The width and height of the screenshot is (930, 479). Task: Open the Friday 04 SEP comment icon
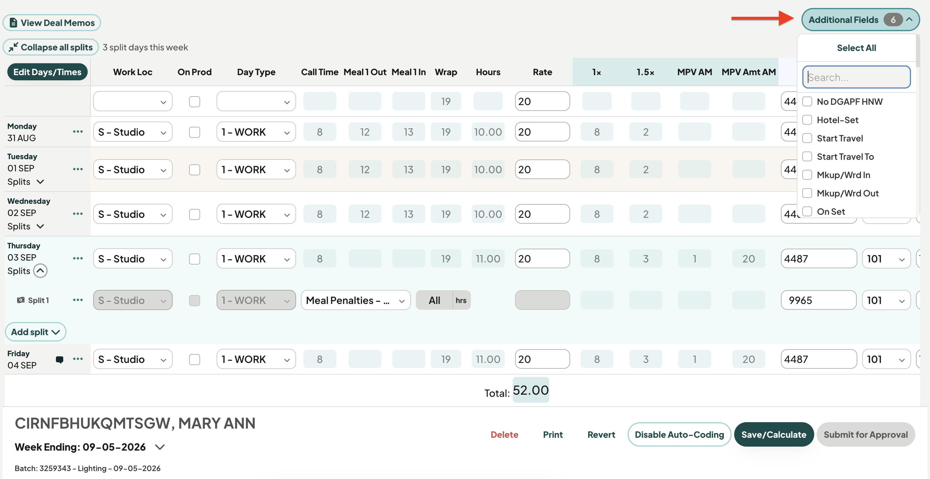point(60,360)
